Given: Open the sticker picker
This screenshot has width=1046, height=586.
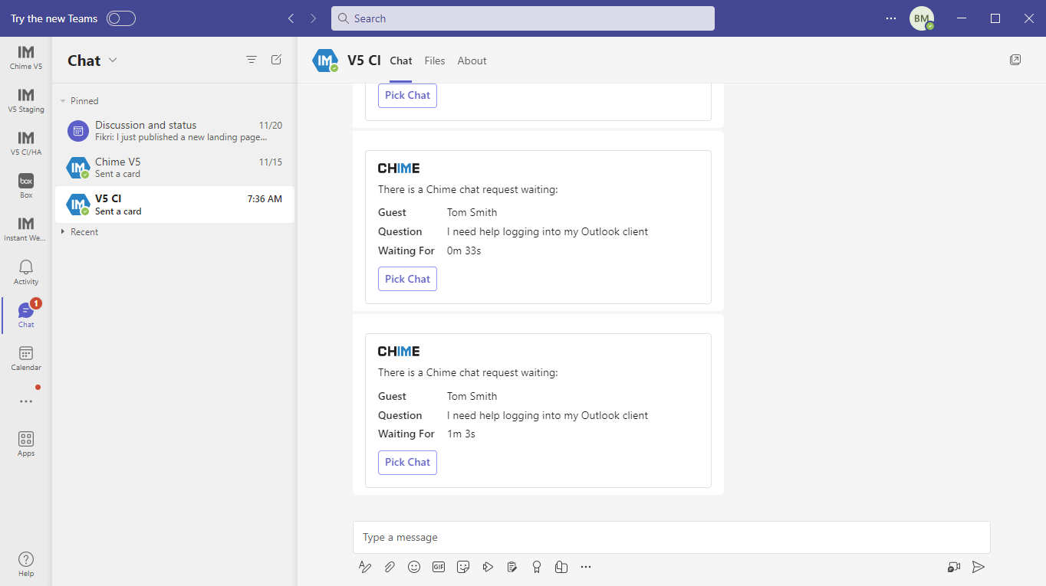Looking at the screenshot, I should click(463, 567).
